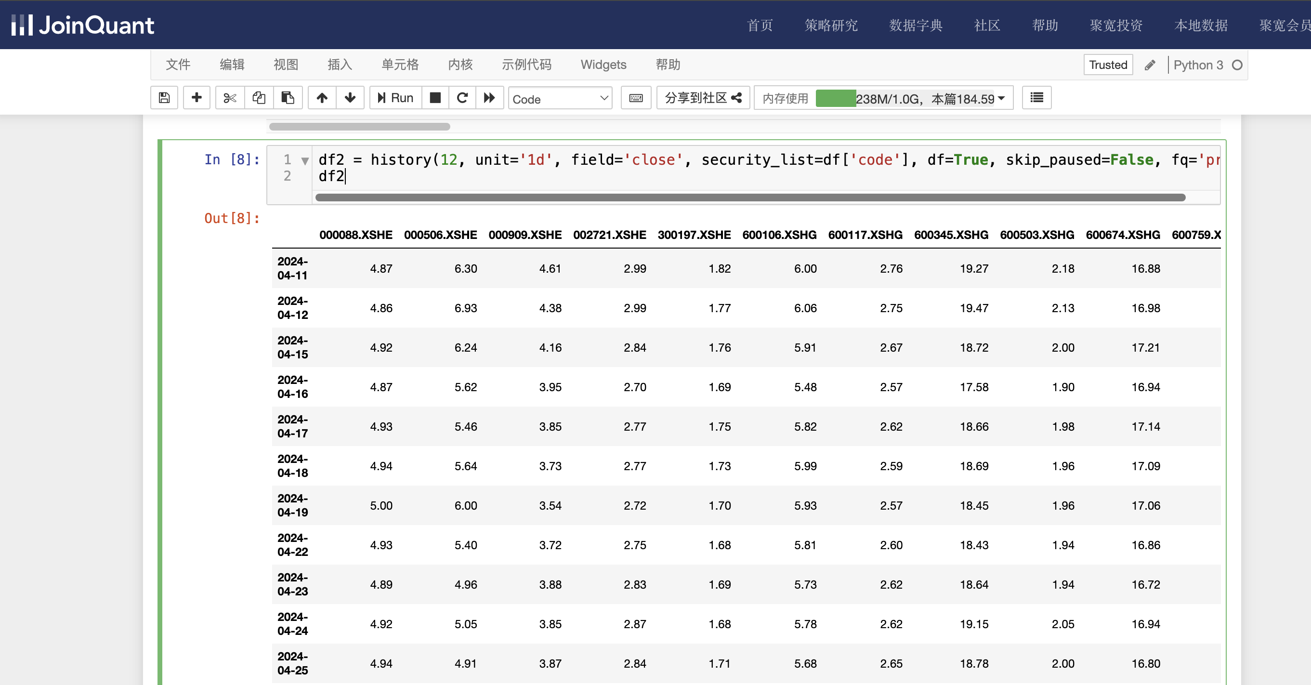Copy selected cells icon

(x=259, y=98)
